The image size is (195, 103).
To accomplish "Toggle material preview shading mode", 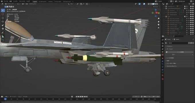I will [x=155, y=4].
